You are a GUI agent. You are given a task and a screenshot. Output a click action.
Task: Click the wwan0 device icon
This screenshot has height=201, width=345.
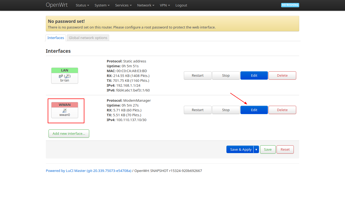coord(65,111)
